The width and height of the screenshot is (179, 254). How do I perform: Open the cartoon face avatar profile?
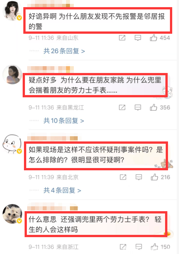[12, 144]
